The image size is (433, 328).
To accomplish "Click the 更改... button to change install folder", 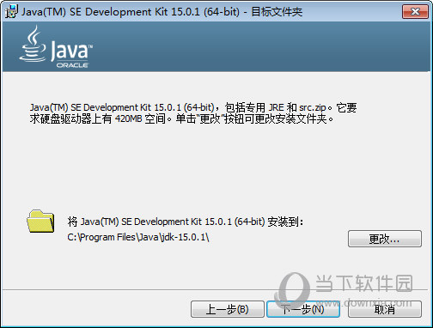I will click(385, 239).
